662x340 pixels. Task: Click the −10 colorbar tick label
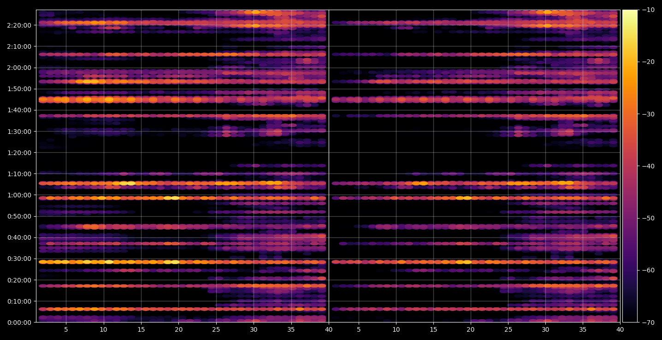(x=648, y=10)
